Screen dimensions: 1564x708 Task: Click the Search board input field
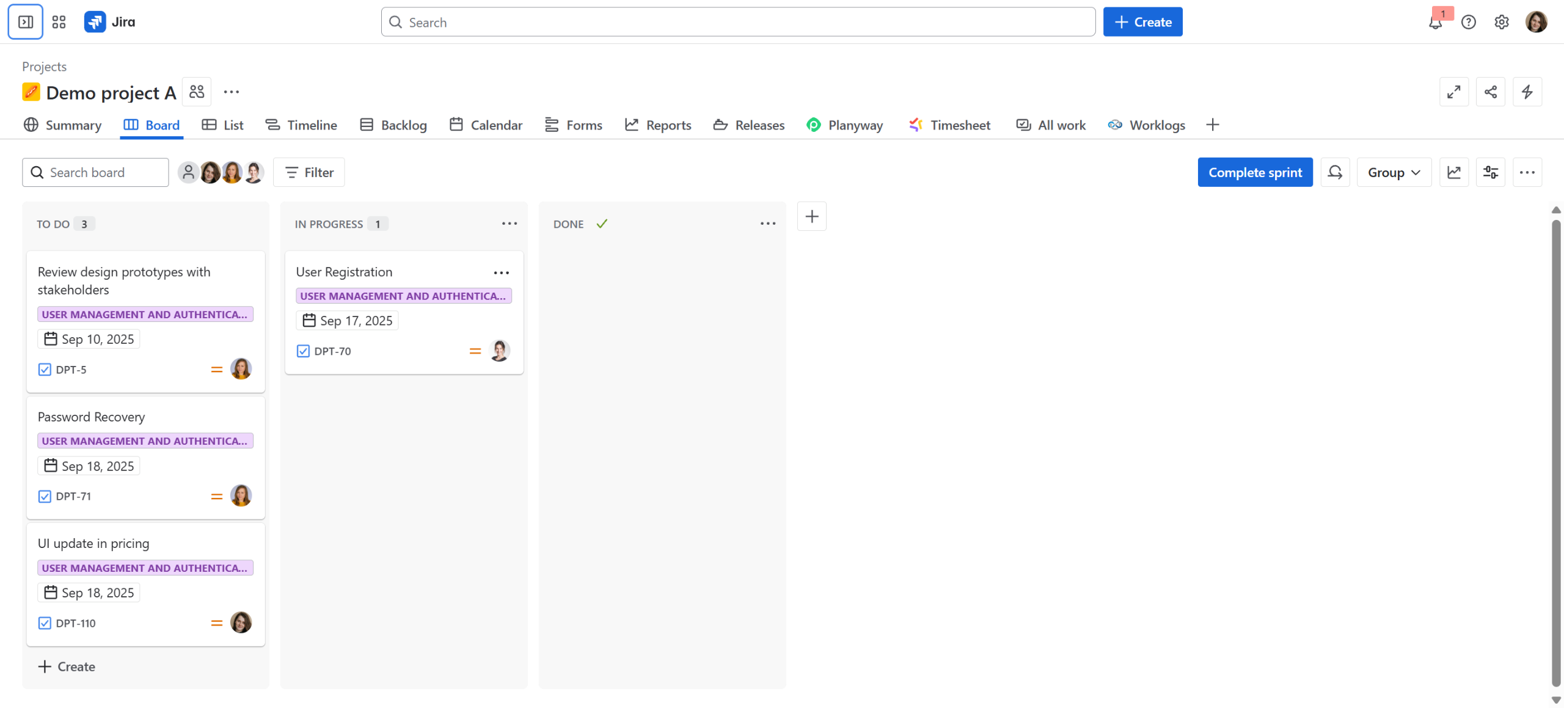tap(96, 172)
